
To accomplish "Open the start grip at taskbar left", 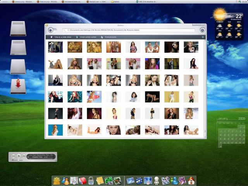I will [x=4, y=2].
